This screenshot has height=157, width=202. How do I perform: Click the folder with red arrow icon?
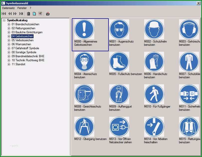coord(48,14)
